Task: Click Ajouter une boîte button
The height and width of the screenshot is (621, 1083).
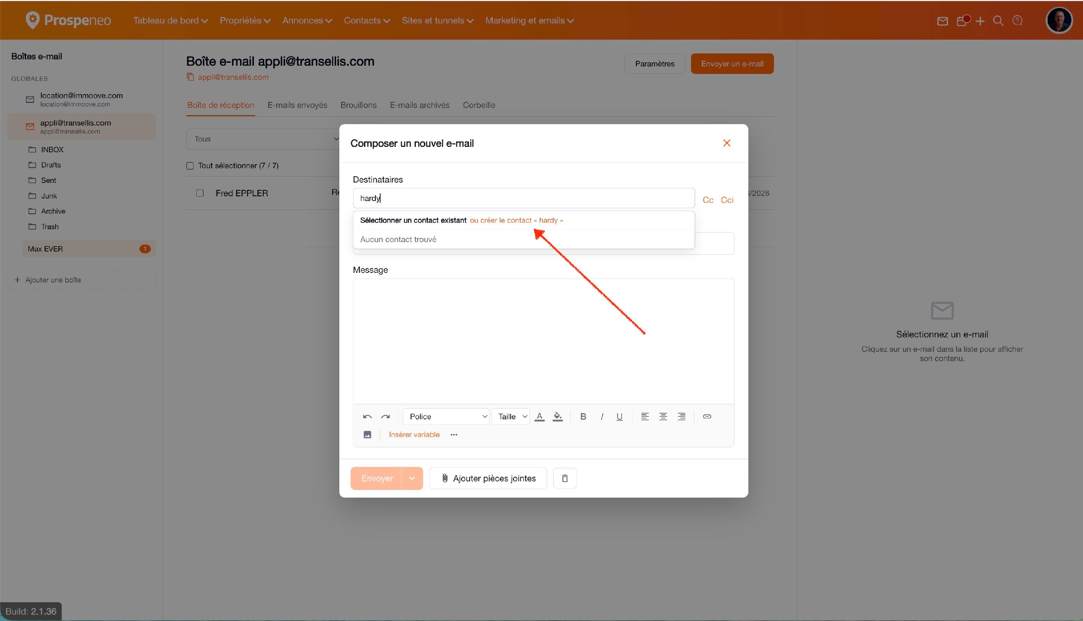Action: 82,280
